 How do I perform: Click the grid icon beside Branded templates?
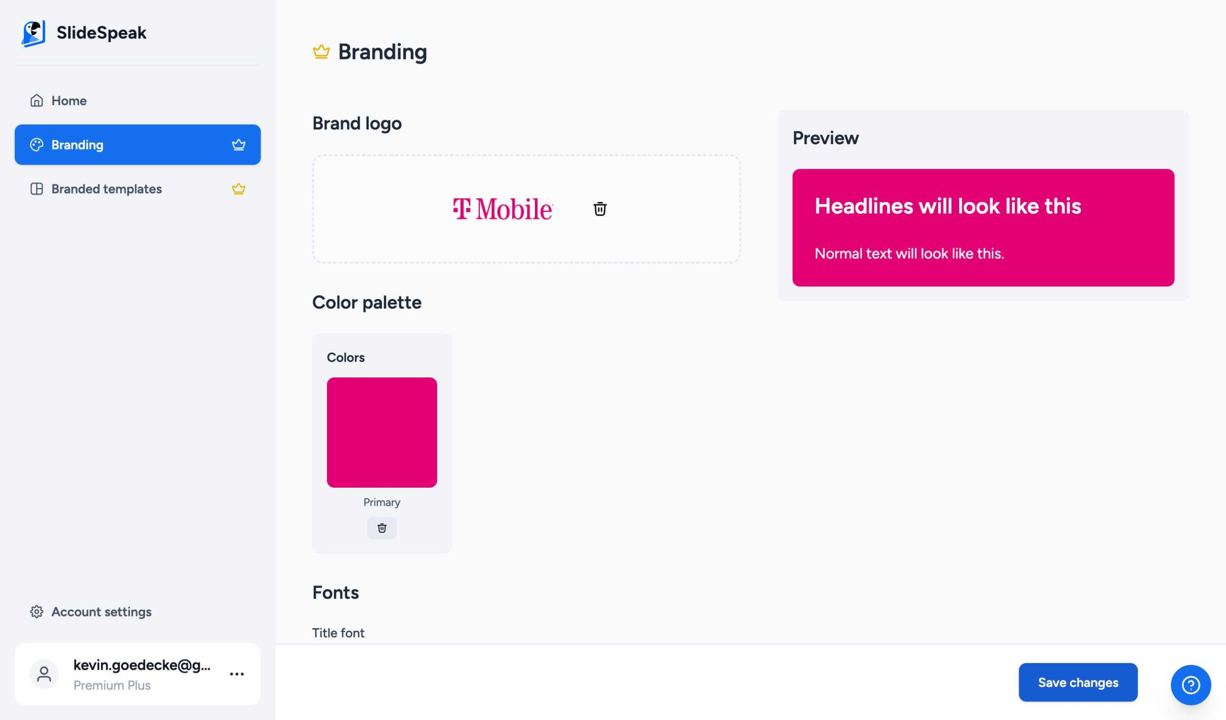[37, 189]
